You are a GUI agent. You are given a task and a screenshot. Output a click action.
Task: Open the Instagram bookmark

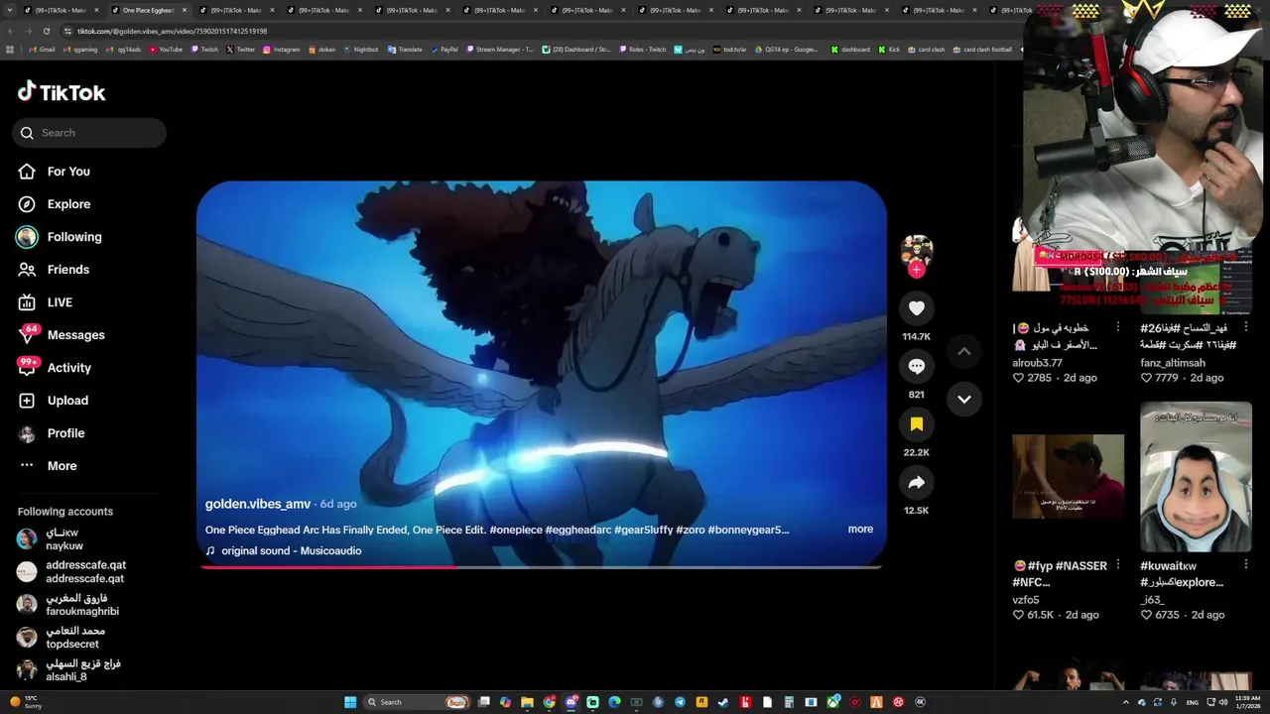pyautogui.click(x=281, y=50)
